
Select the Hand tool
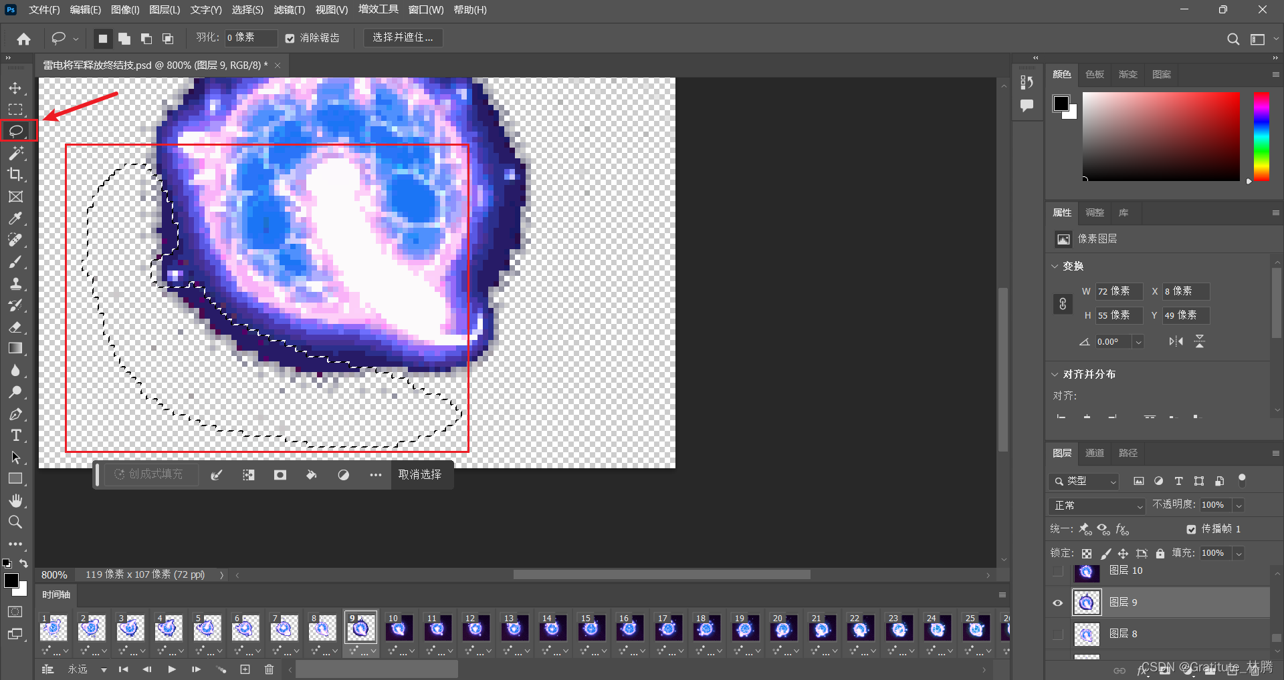pos(15,500)
